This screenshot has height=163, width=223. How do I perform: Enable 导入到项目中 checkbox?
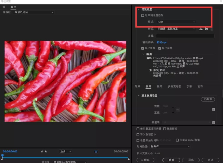point(138,135)
